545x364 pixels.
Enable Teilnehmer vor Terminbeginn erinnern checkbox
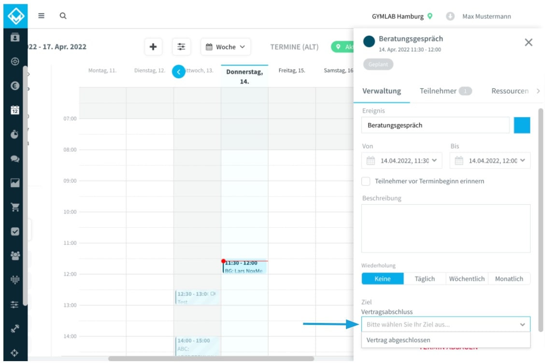click(x=366, y=181)
